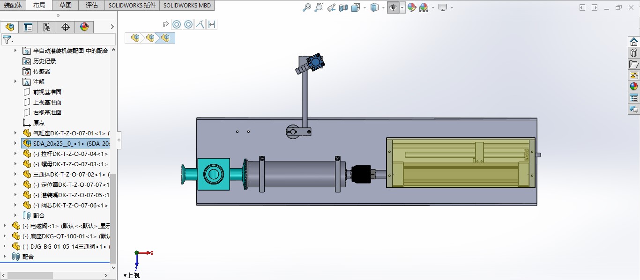Screen dimensions: 640x280
Task: Click the middle breadcrumb assembly icon
Action: (150, 38)
